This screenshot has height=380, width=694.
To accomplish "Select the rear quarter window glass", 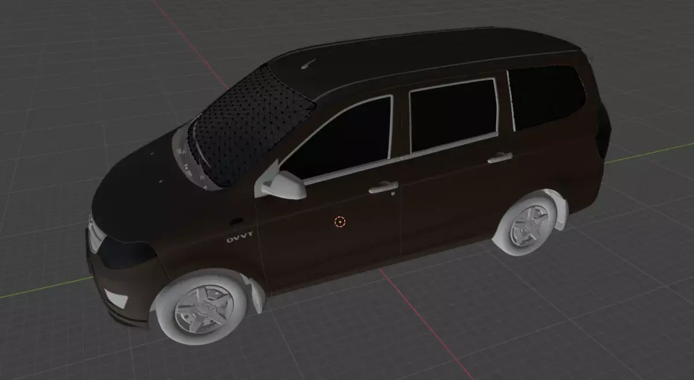I will (x=547, y=96).
